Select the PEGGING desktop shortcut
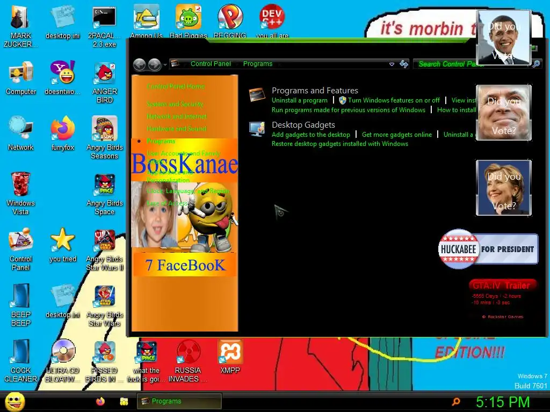The image size is (550, 412). tap(230, 21)
